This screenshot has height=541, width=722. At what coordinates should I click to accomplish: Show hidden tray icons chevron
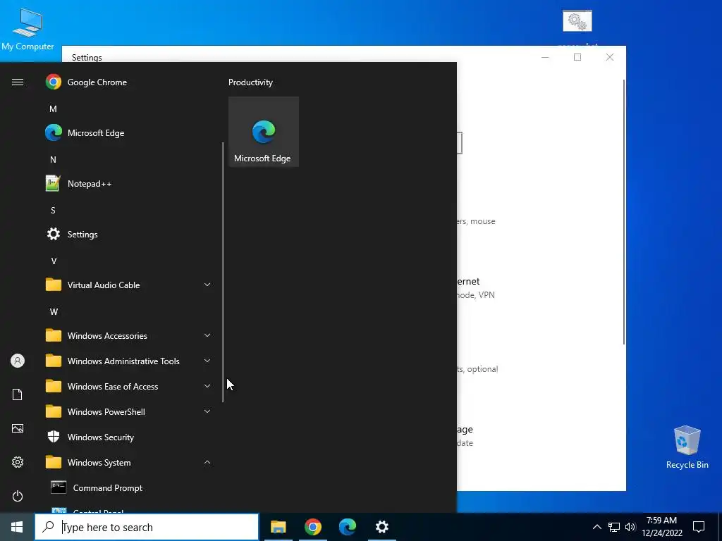point(596,527)
